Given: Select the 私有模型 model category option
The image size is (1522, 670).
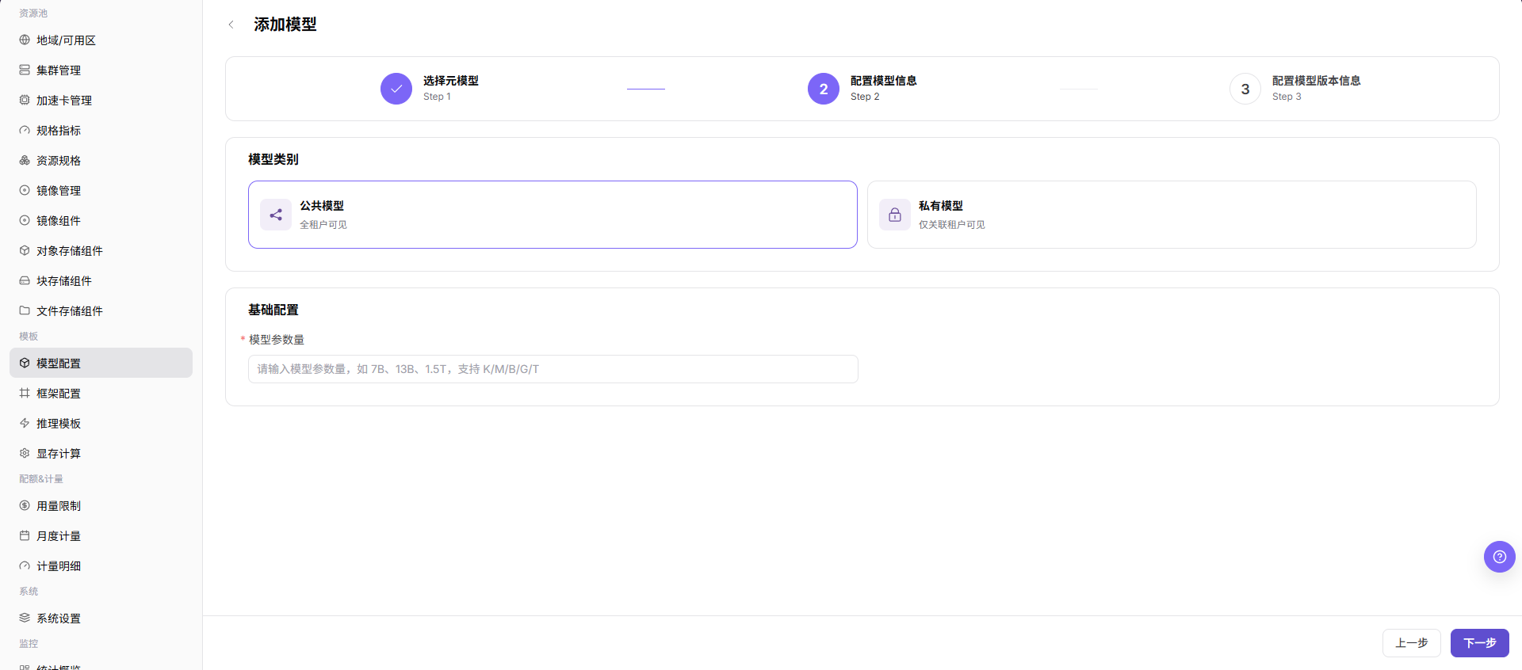Looking at the screenshot, I should [x=1172, y=215].
